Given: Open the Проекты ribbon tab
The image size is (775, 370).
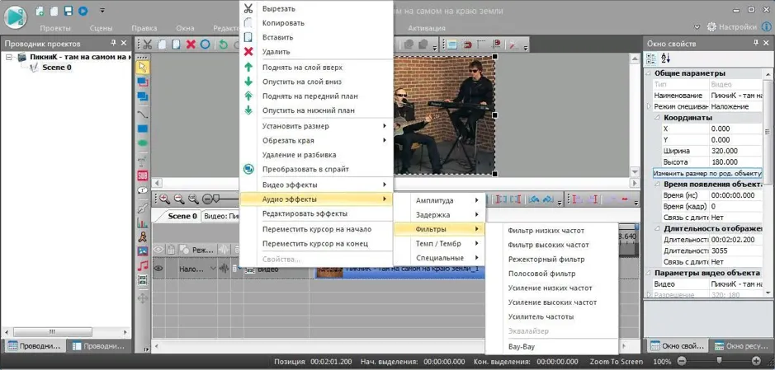Looking at the screenshot, I should coord(54,28).
